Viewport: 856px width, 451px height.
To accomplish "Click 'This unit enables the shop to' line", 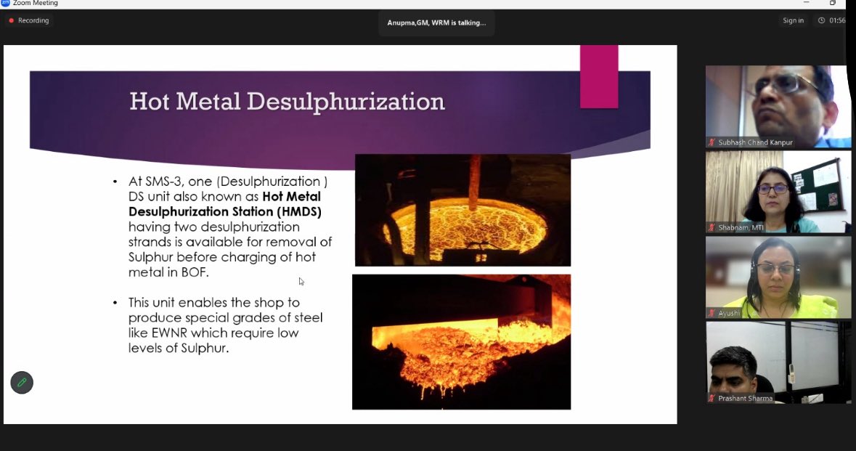I will [x=214, y=303].
